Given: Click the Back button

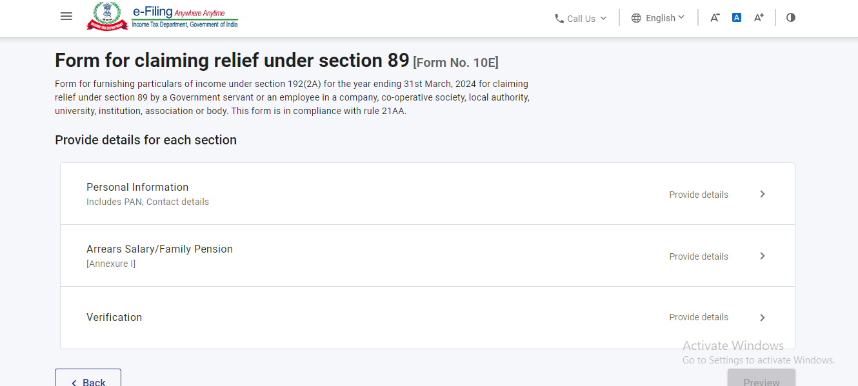Looking at the screenshot, I should tap(88, 380).
